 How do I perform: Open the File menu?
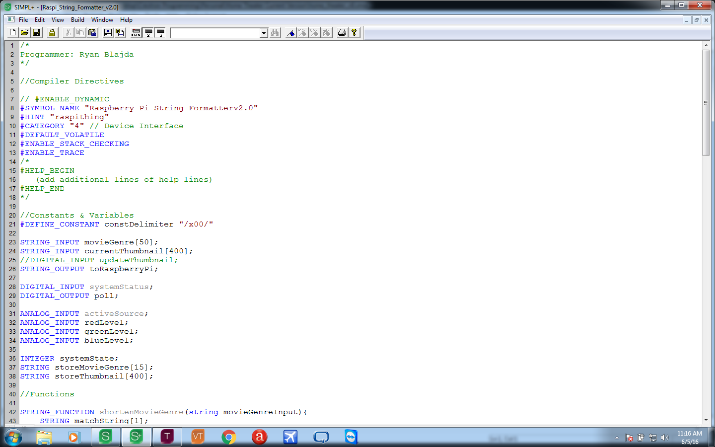[23, 20]
